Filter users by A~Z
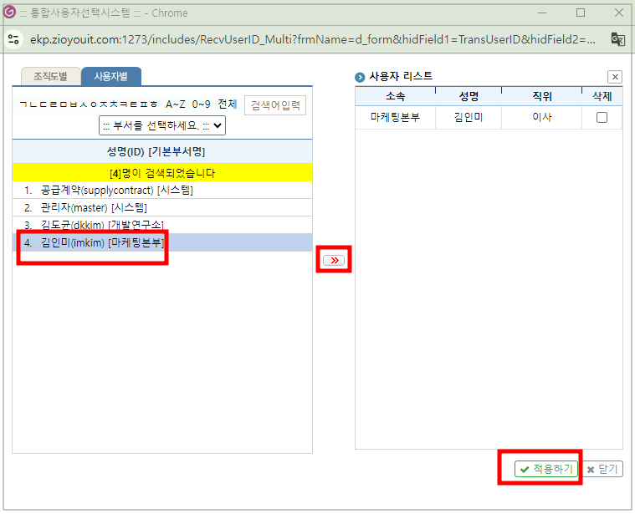 [176, 104]
